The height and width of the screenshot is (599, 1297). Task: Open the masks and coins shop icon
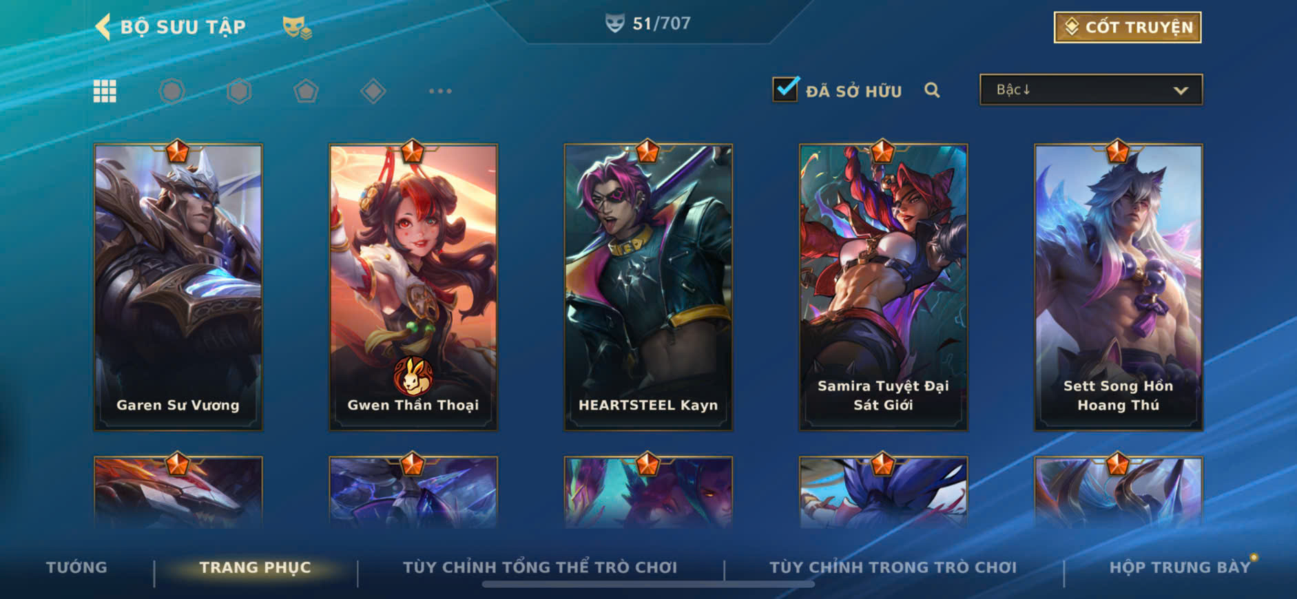click(x=297, y=28)
